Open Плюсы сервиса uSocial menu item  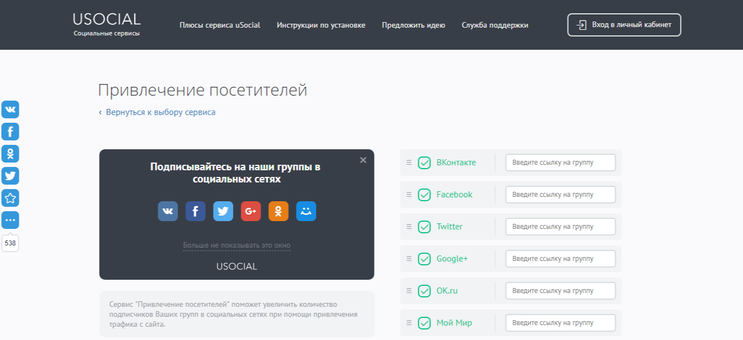click(x=220, y=25)
